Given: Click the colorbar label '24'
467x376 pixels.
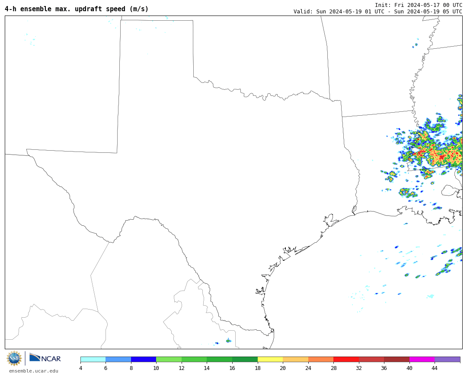Looking at the screenshot, I should pyautogui.click(x=308, y=368).
